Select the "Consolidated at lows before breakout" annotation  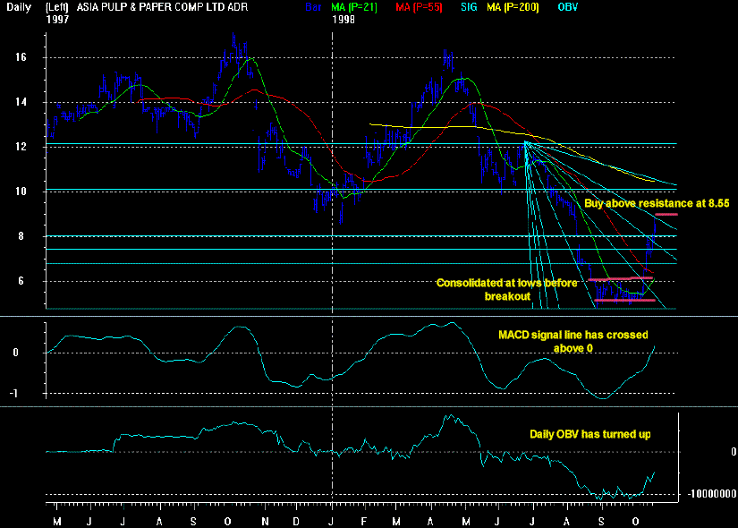pyautogui.click(x=507, y=290)
